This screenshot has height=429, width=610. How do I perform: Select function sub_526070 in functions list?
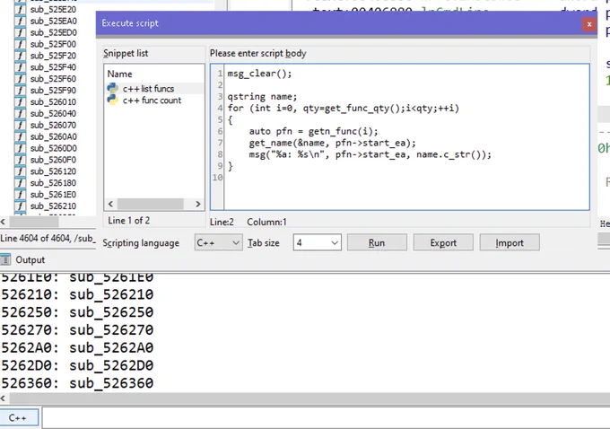coord(53,125)
